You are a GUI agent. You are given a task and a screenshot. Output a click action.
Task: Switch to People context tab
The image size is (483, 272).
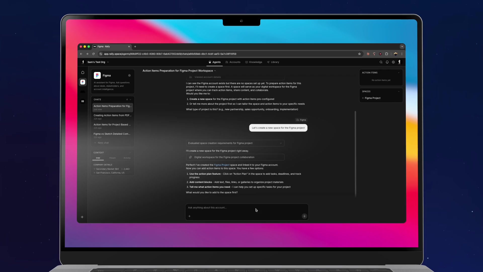click(112, 158)
